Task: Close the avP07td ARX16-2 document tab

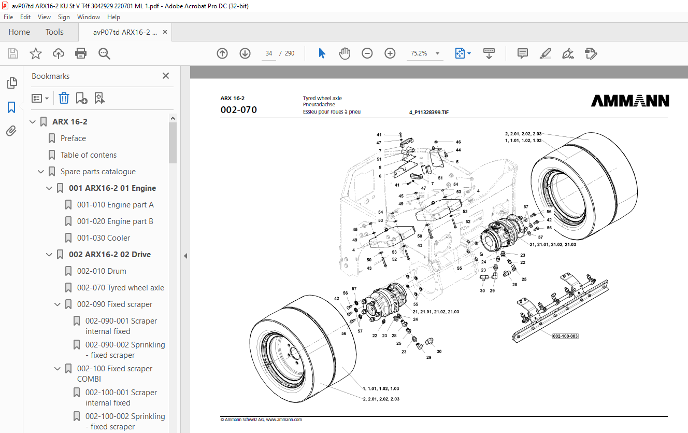Action: point(165,32)
